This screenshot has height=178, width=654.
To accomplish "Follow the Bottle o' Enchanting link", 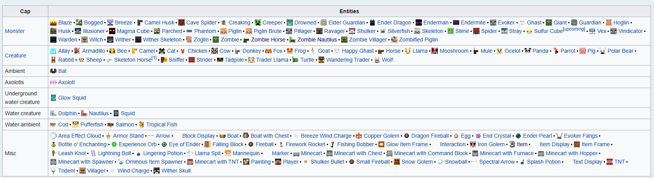I will coord(82,144).
